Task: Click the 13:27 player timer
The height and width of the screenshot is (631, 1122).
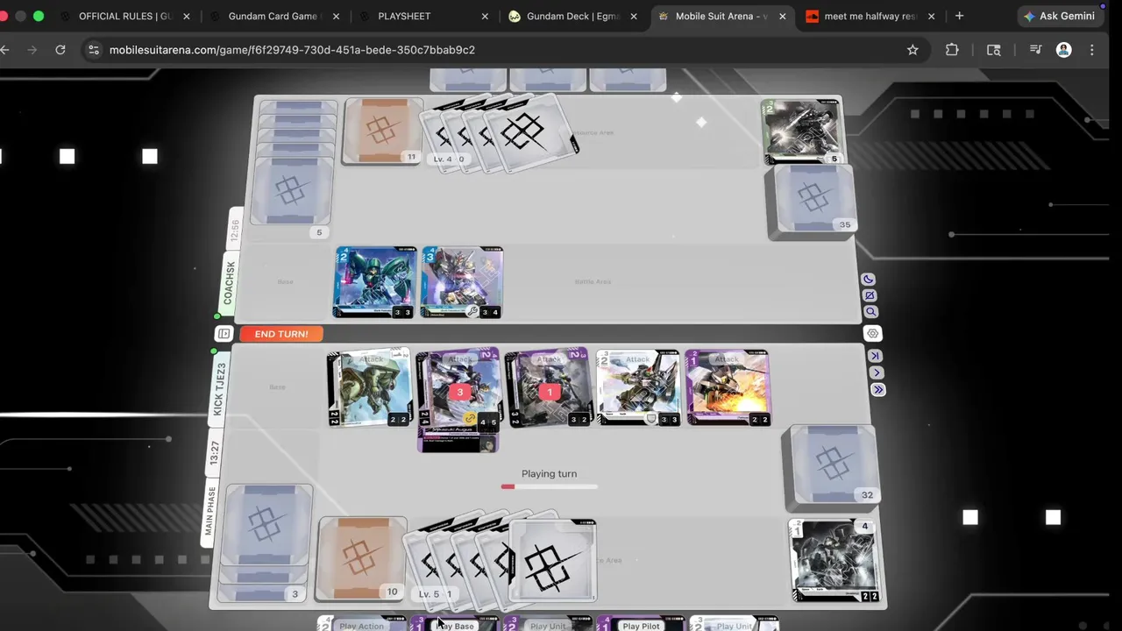Action: pos(214,452)
